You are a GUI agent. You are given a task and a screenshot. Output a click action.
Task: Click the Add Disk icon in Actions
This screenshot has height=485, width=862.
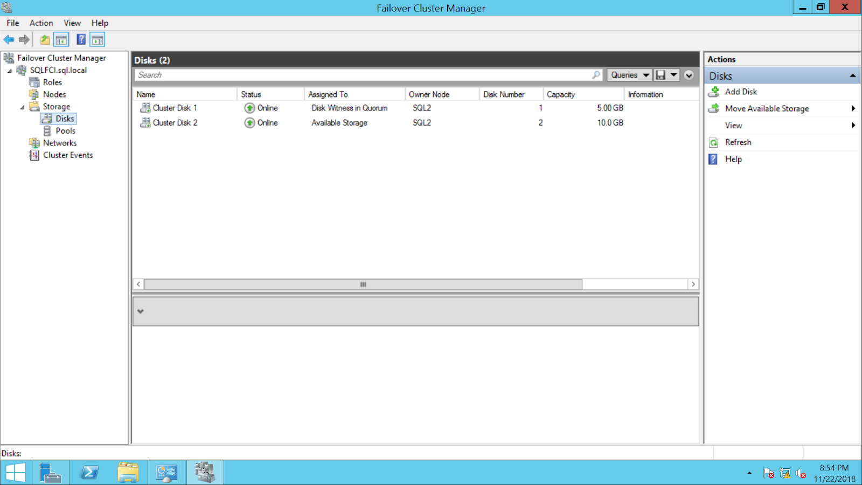[x=714, y=92]
